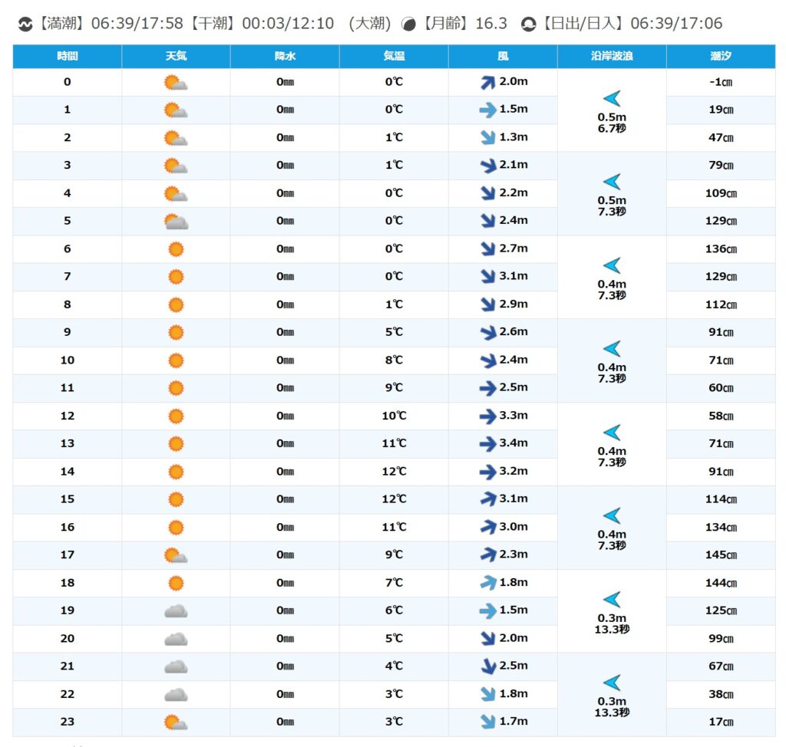Viewport: 786px width, 747px height.
Task: Select the 気温 column header
Action: pyautogui.click(x=394, y=57)
